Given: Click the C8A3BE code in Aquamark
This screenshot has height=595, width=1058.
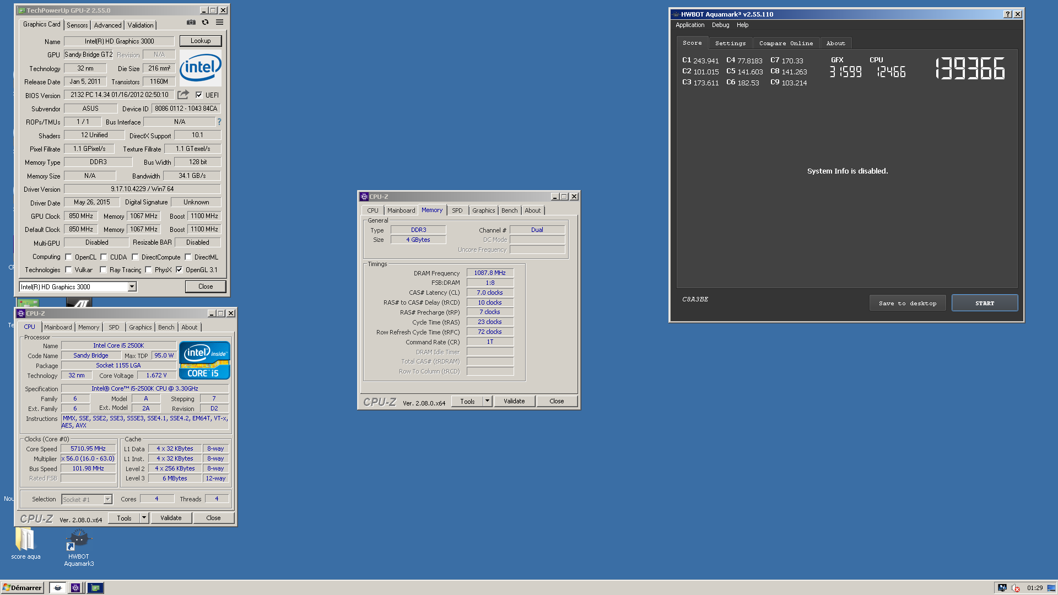Looking at the screenshot, I should pyautogui.click(x=695, y=299).
